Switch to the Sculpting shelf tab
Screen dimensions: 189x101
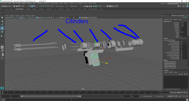(28, 9)
